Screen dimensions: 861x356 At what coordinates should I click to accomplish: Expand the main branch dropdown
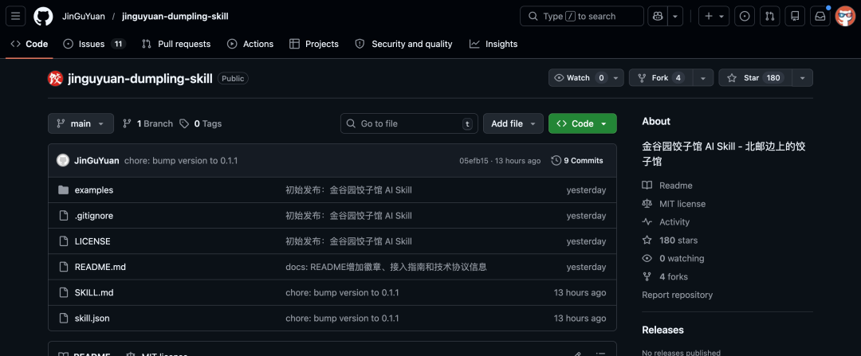point(81,123)
